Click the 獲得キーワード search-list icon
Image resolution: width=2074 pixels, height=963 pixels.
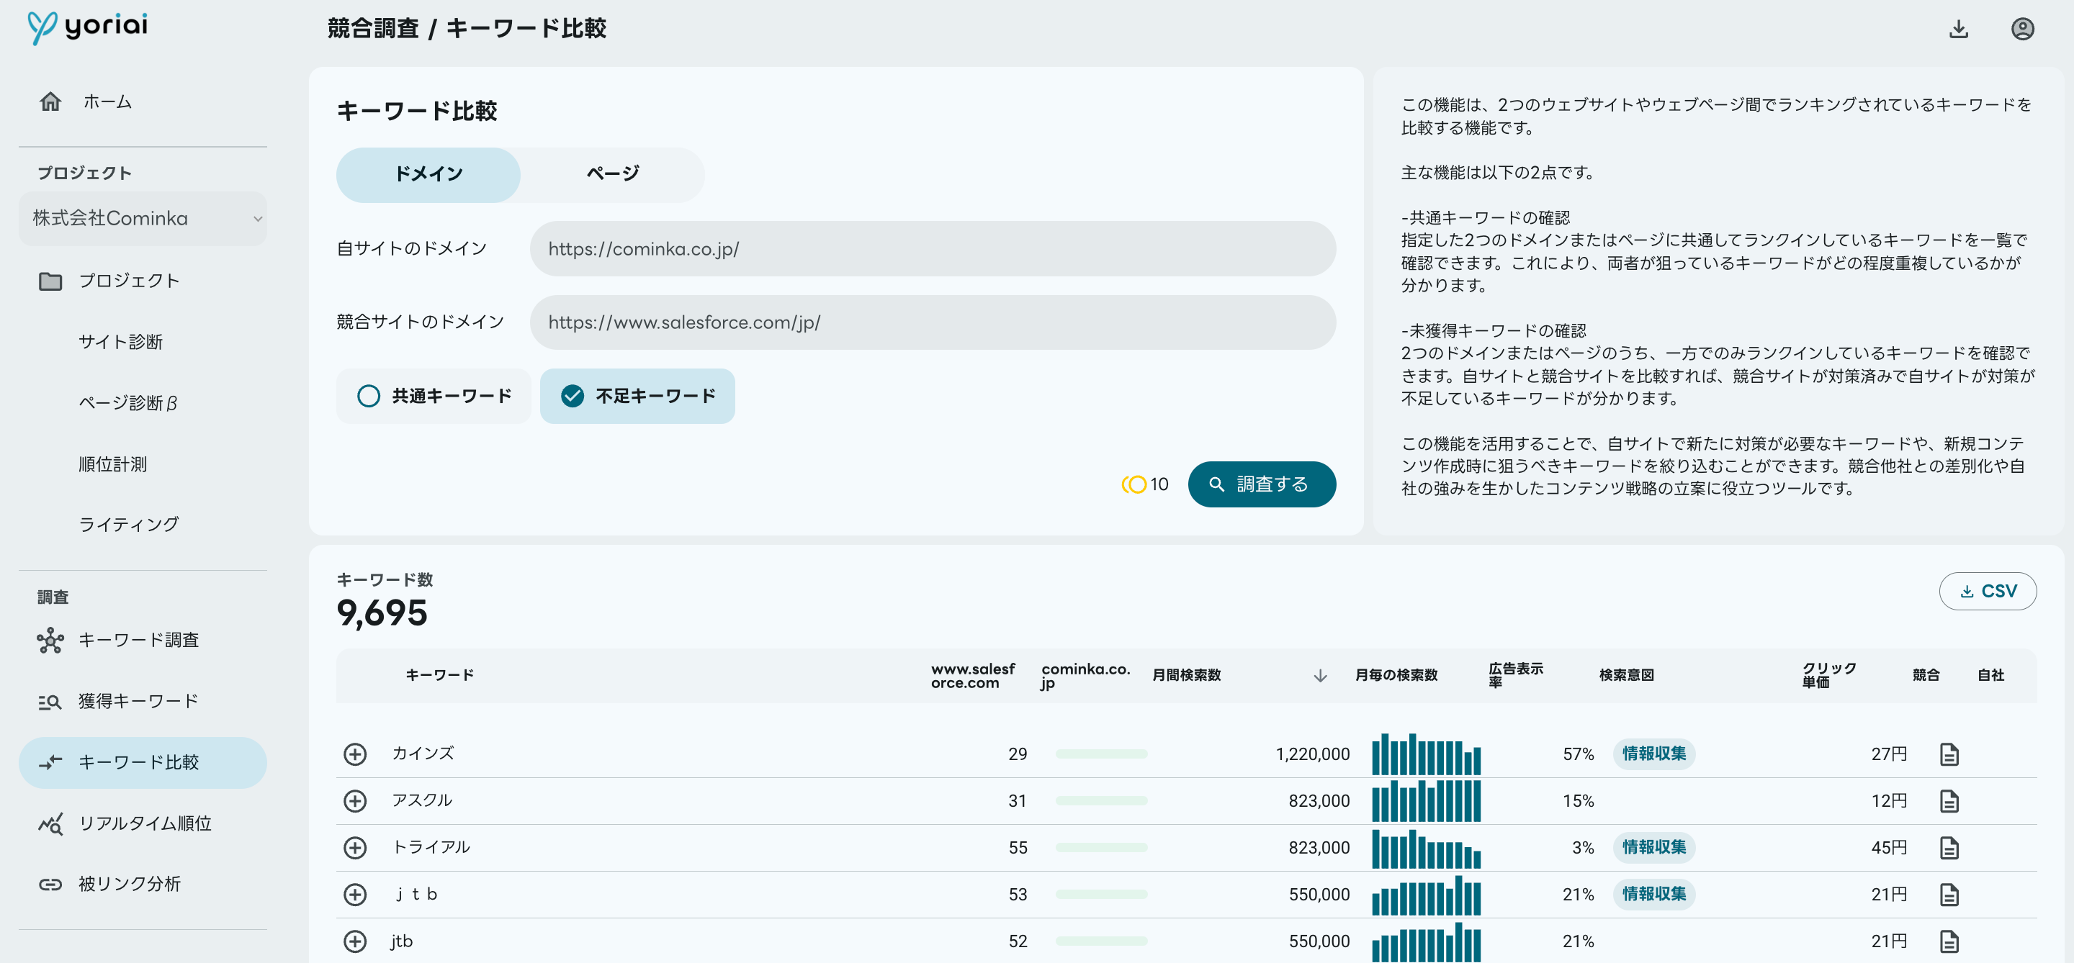pos(50,702)
